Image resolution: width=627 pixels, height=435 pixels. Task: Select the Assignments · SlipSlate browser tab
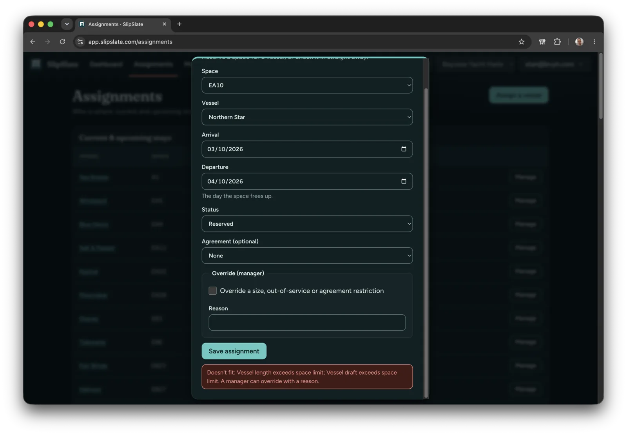pyautogui.click(x=123, y=24)
